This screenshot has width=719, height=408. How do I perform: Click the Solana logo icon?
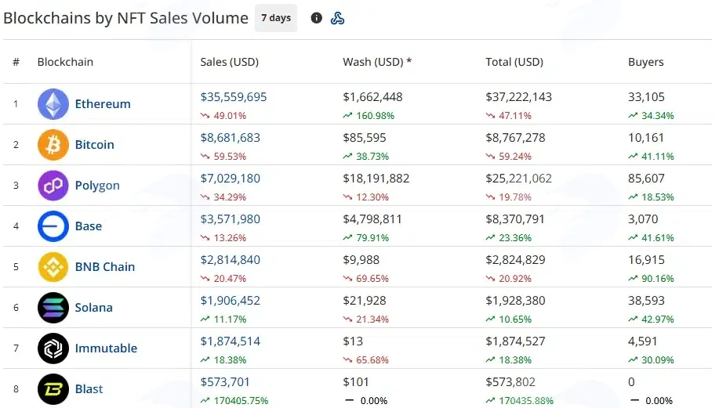pos(53,308)
